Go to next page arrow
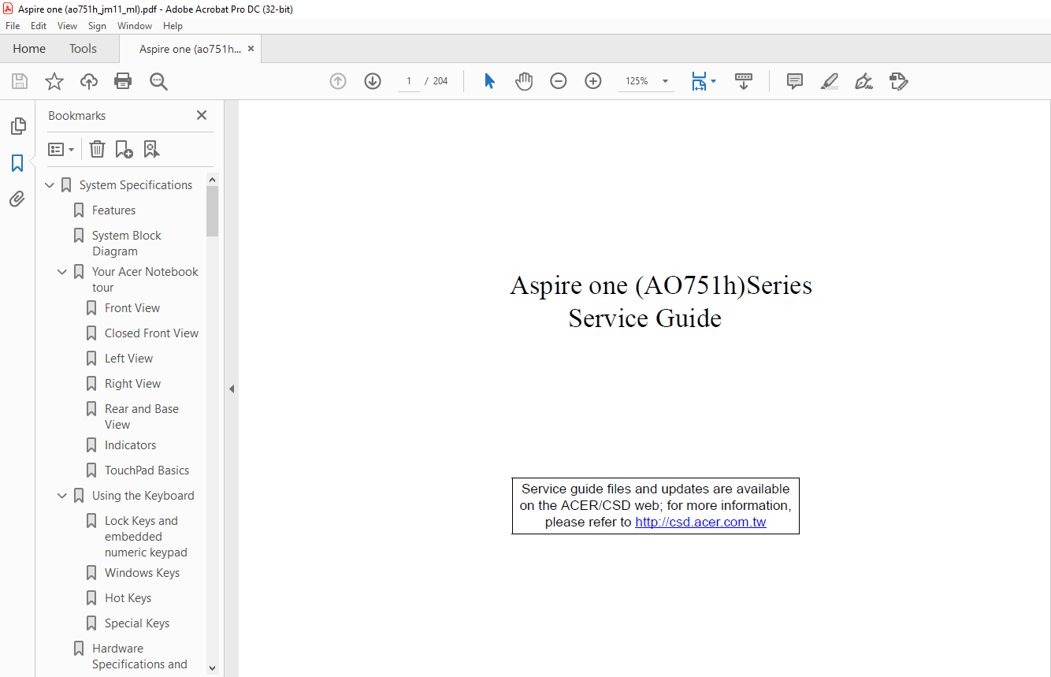 tap(373, 81)
